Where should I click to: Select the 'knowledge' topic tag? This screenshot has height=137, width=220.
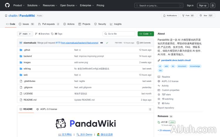point(195,66)
